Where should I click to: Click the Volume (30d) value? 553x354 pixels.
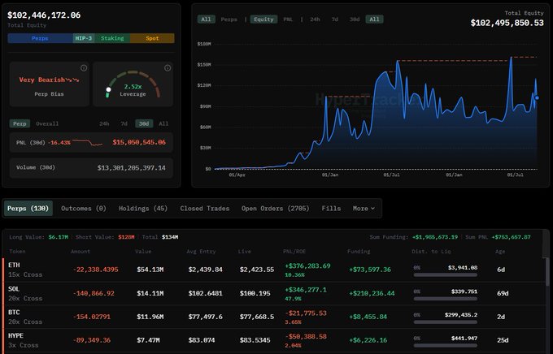pyautogui.click(x=131, y=168)
